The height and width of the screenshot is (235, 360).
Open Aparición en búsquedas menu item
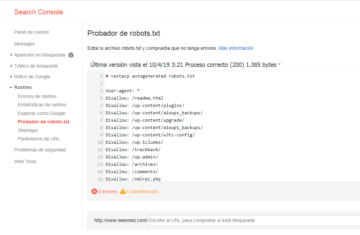coord(40,55)
